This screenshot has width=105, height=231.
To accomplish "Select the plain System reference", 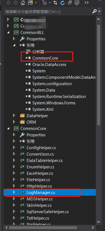I will (39, 71).
